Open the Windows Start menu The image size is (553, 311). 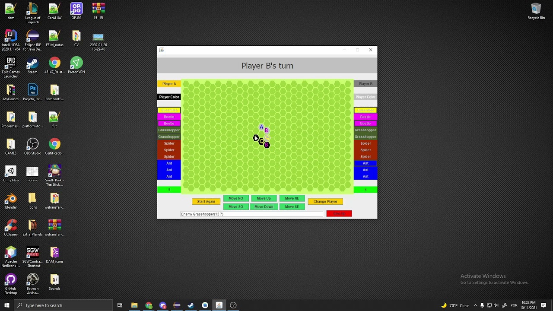[6, 305]
